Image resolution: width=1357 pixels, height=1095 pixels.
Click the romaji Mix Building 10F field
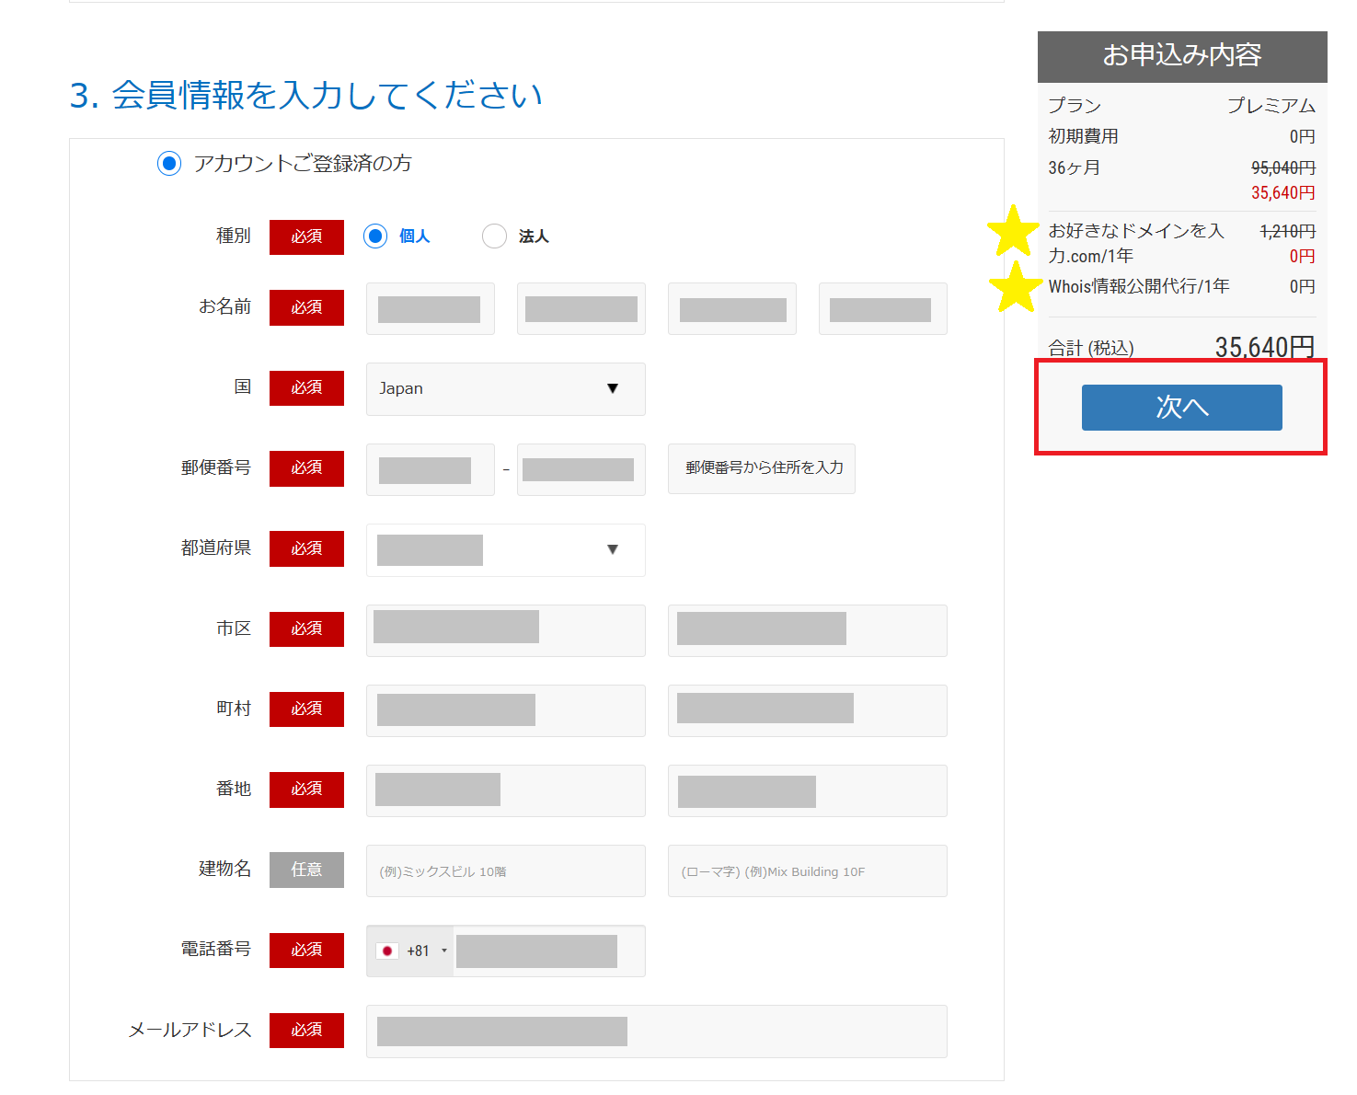(807, 871)
